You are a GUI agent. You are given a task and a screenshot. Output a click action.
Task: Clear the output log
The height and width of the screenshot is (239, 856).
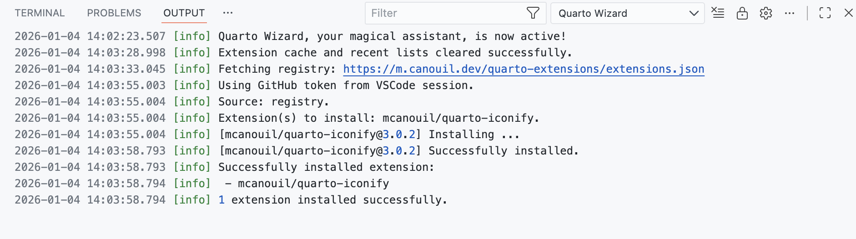718,13
